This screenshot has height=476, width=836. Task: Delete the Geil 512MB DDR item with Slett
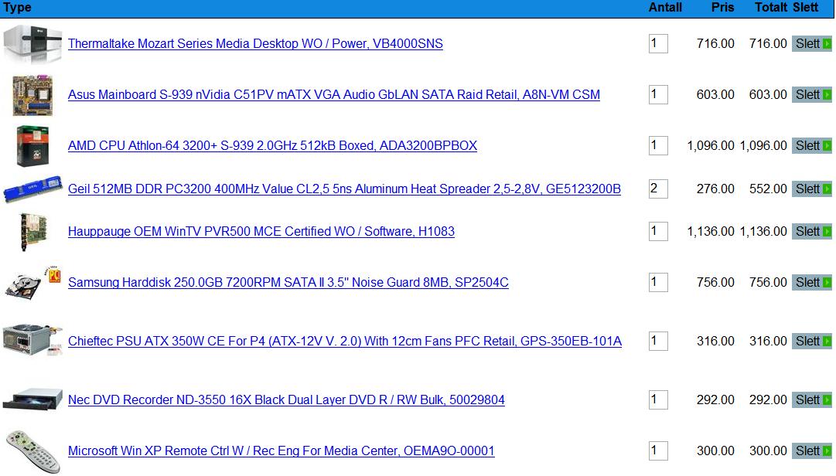(x=811, y=189)
